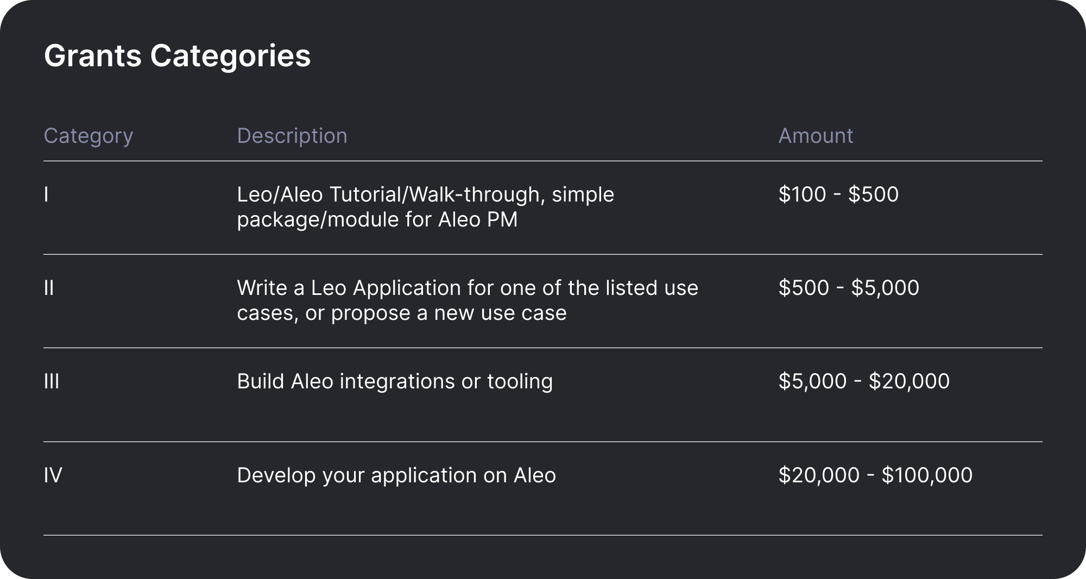
Task: Click "propose a new use case" phrase
Action: coord(449,313)
